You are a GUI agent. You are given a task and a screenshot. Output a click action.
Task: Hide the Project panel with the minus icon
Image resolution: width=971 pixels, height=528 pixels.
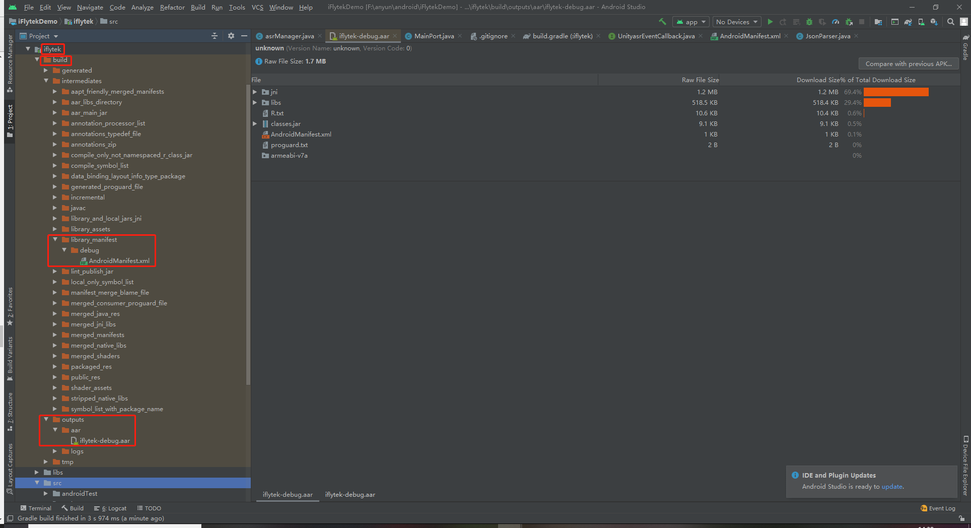(244, 36)
